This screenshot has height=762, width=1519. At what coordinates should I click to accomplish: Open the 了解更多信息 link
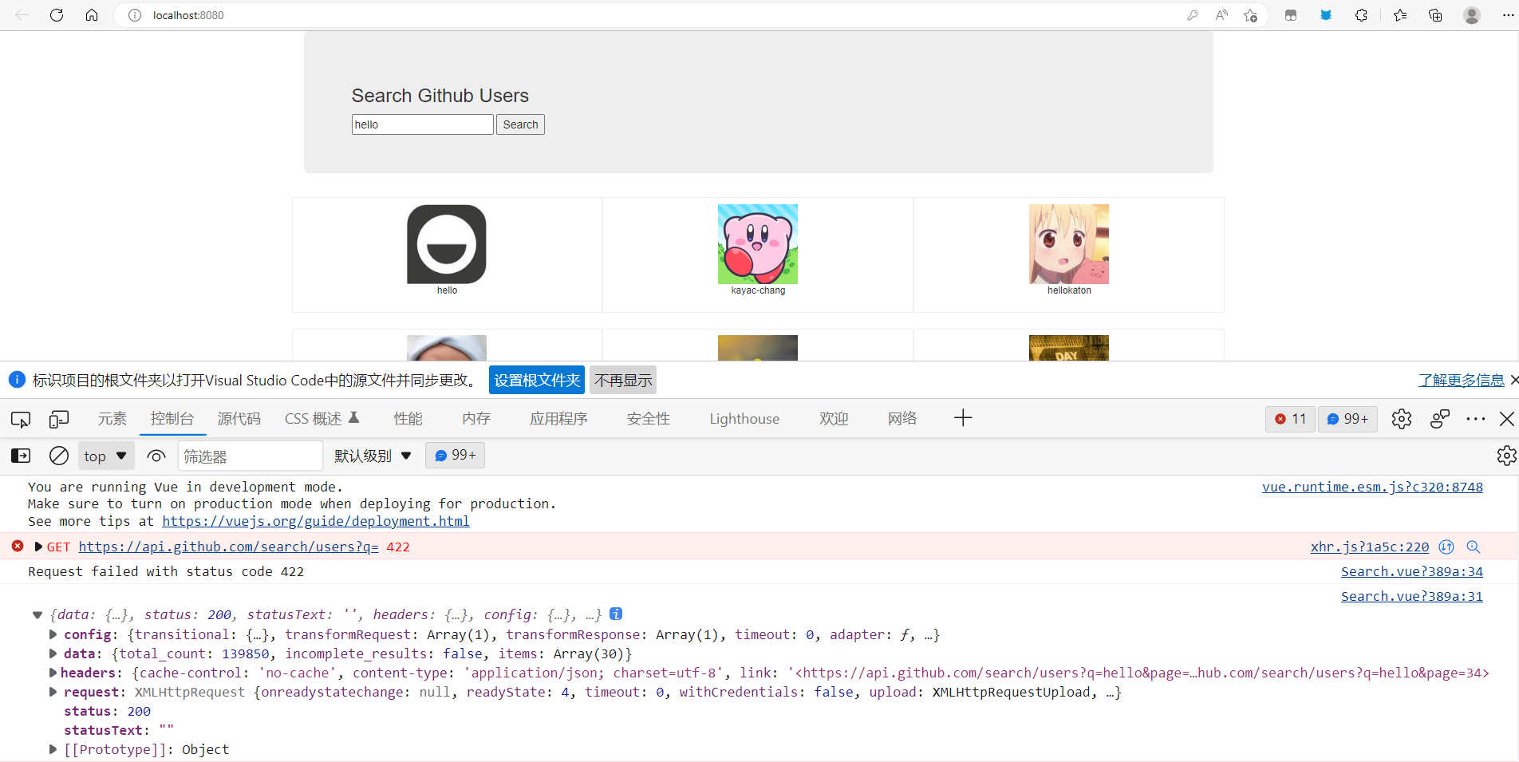coord(1461,380)
